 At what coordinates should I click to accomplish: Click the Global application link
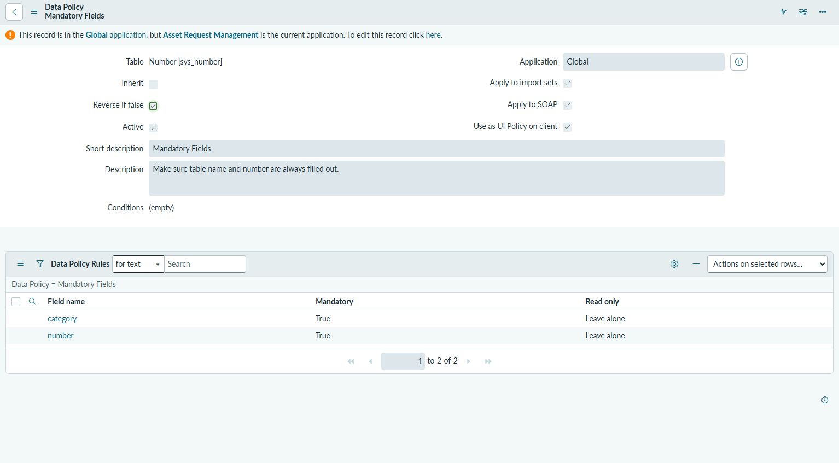coord(115,35)
